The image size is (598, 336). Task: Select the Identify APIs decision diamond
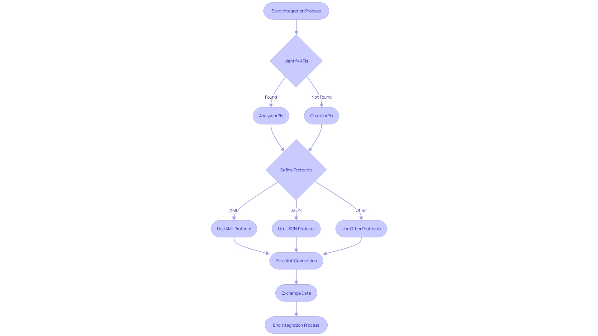[x=296, y=61]
